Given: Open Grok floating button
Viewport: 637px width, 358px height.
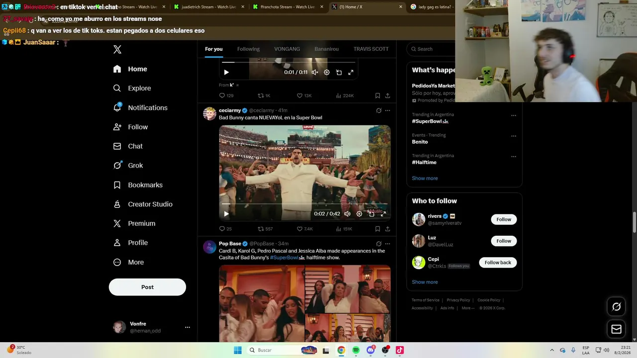Looking at the screenshot, I should pos(616,307).
